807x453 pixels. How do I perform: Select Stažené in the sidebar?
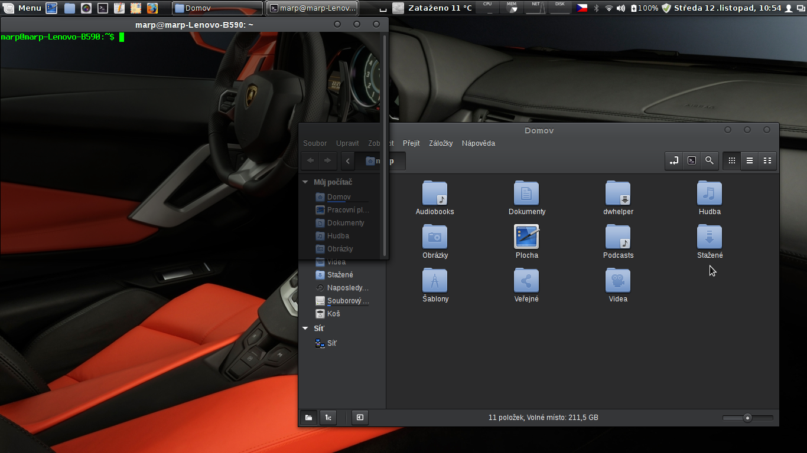[x=340, y=275]
